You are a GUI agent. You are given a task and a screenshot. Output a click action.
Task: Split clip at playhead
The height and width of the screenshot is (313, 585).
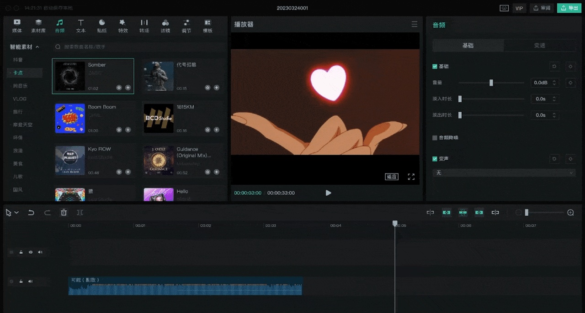pos(80,213)
